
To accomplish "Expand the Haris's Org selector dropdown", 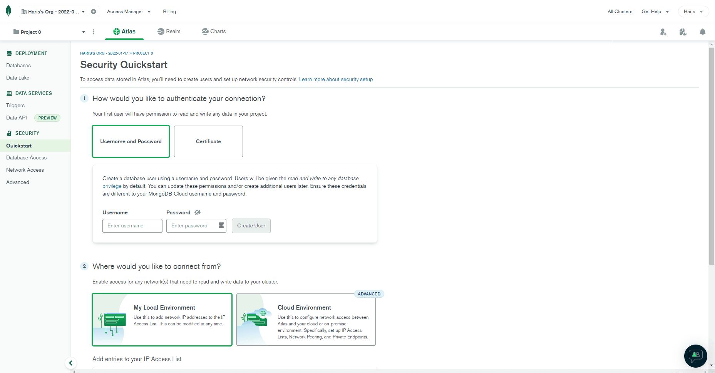I will tap(54, 12).
